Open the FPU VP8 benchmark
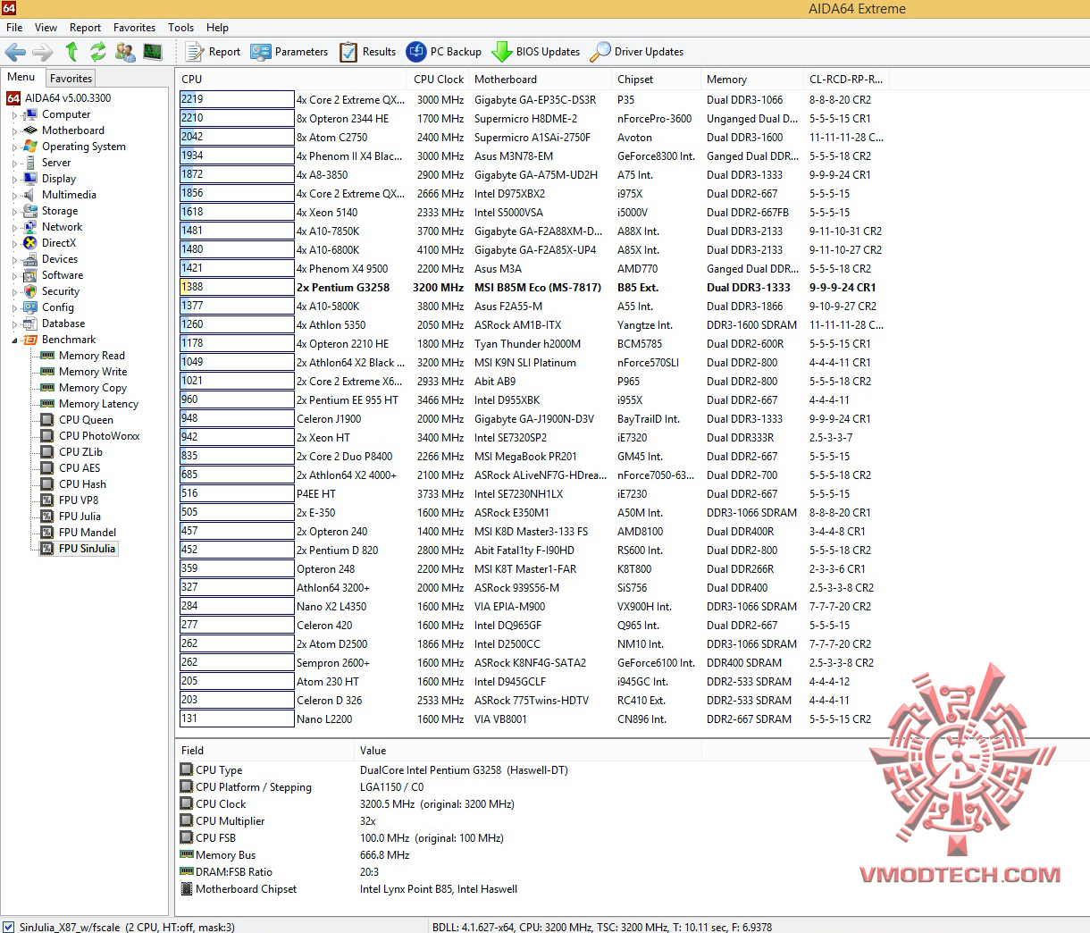This screenshot has width=1090, height=933. [70, 500]
